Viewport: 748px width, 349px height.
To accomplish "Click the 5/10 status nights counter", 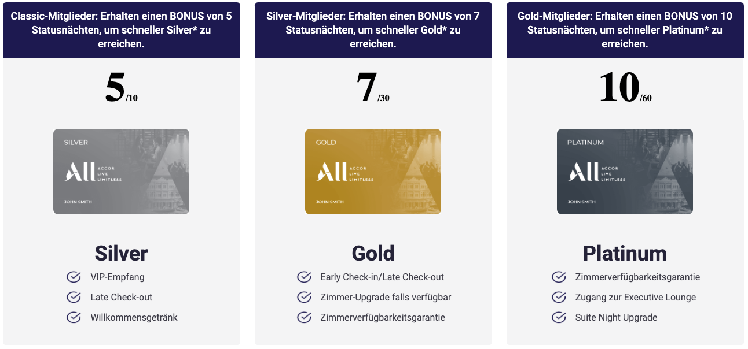I will [x=122, y=89].
